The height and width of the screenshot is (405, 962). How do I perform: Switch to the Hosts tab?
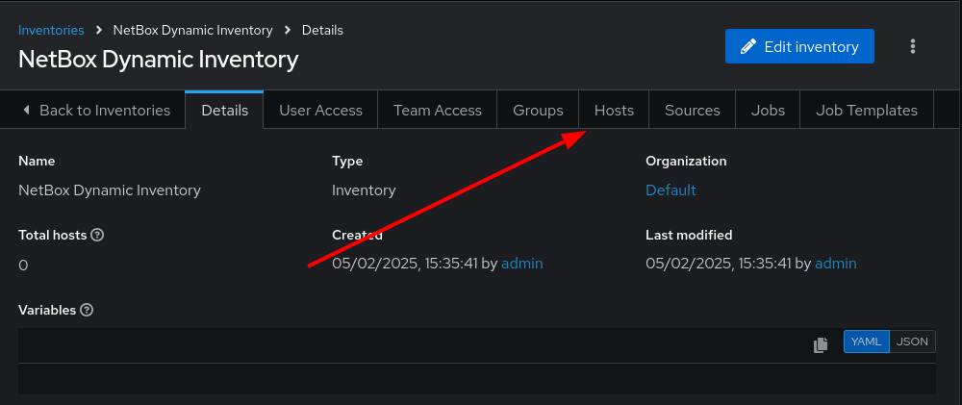(x=614, y=111)
